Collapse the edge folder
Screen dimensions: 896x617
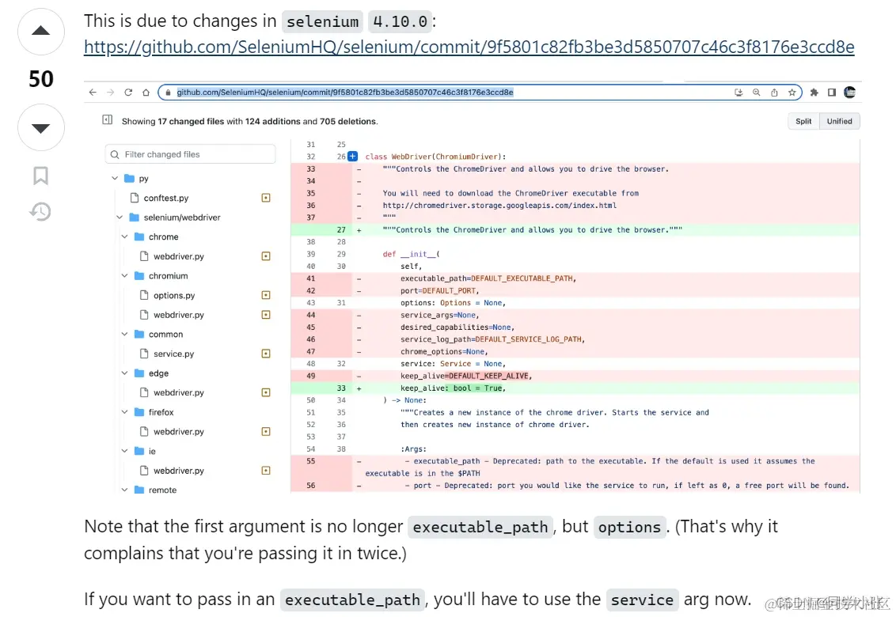[124, 373]
